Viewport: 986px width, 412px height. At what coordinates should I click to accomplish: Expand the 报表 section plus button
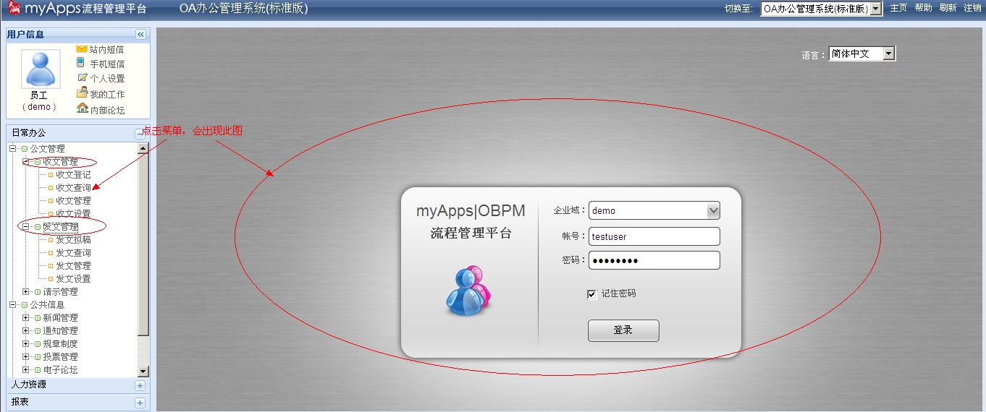point(140,403)
